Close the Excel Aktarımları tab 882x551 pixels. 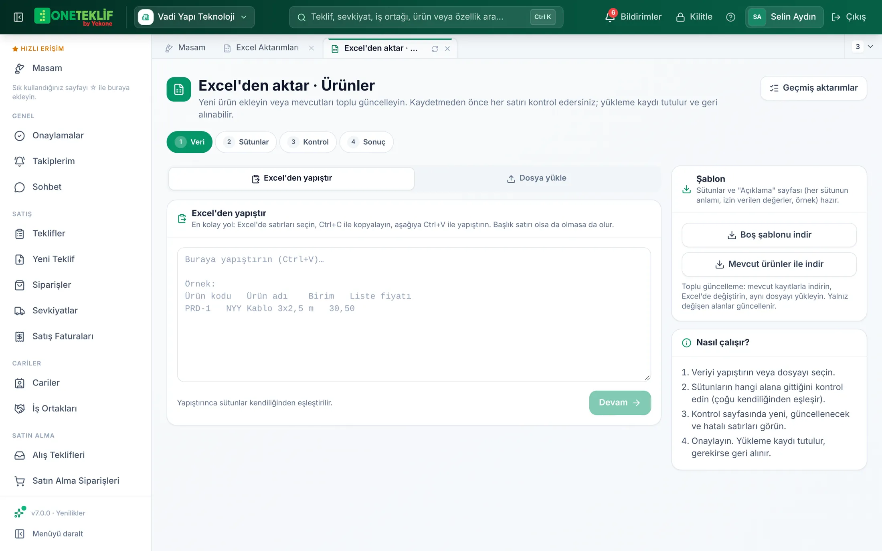tap(312, 48)
